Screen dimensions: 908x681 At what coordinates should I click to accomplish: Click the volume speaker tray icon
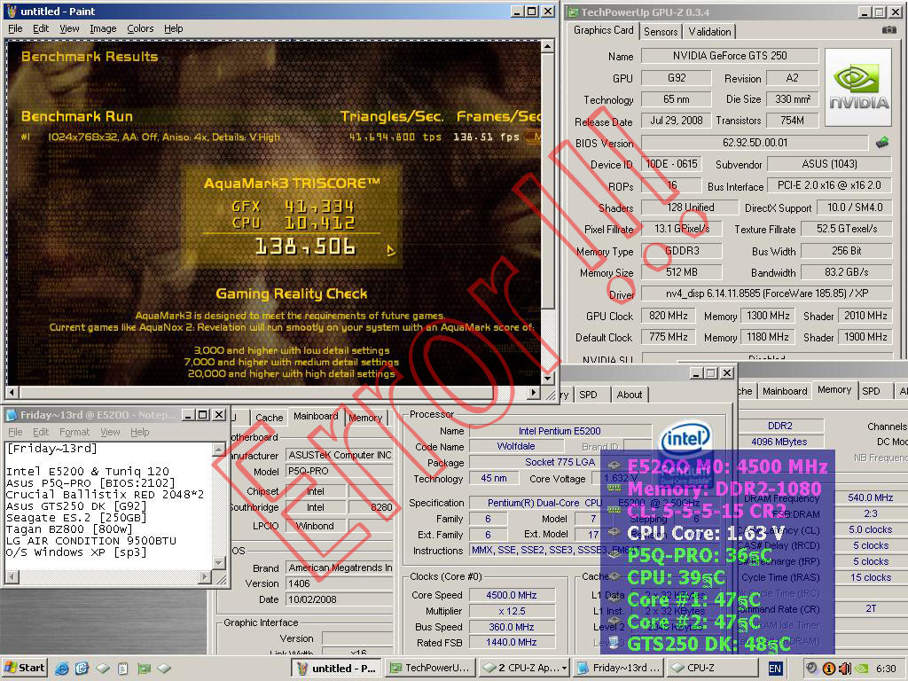coord(845,669)
